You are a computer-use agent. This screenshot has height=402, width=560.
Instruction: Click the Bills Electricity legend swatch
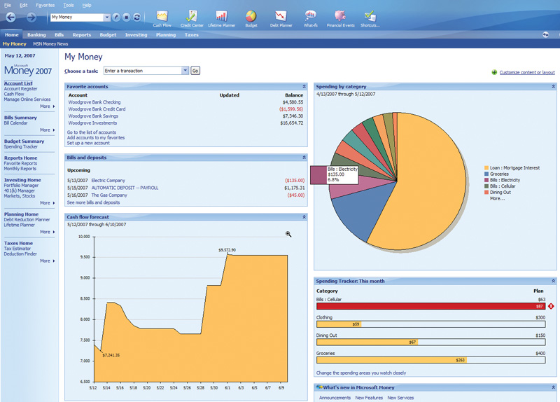pyautogui.click(x=486, y=180)
